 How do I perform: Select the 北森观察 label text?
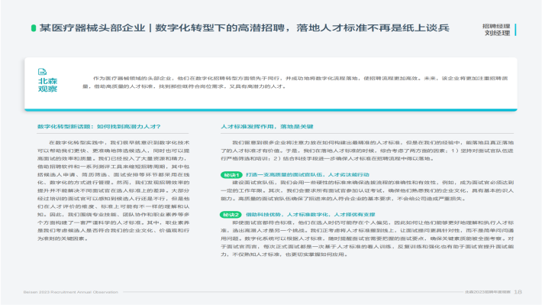tap(47, 85)
